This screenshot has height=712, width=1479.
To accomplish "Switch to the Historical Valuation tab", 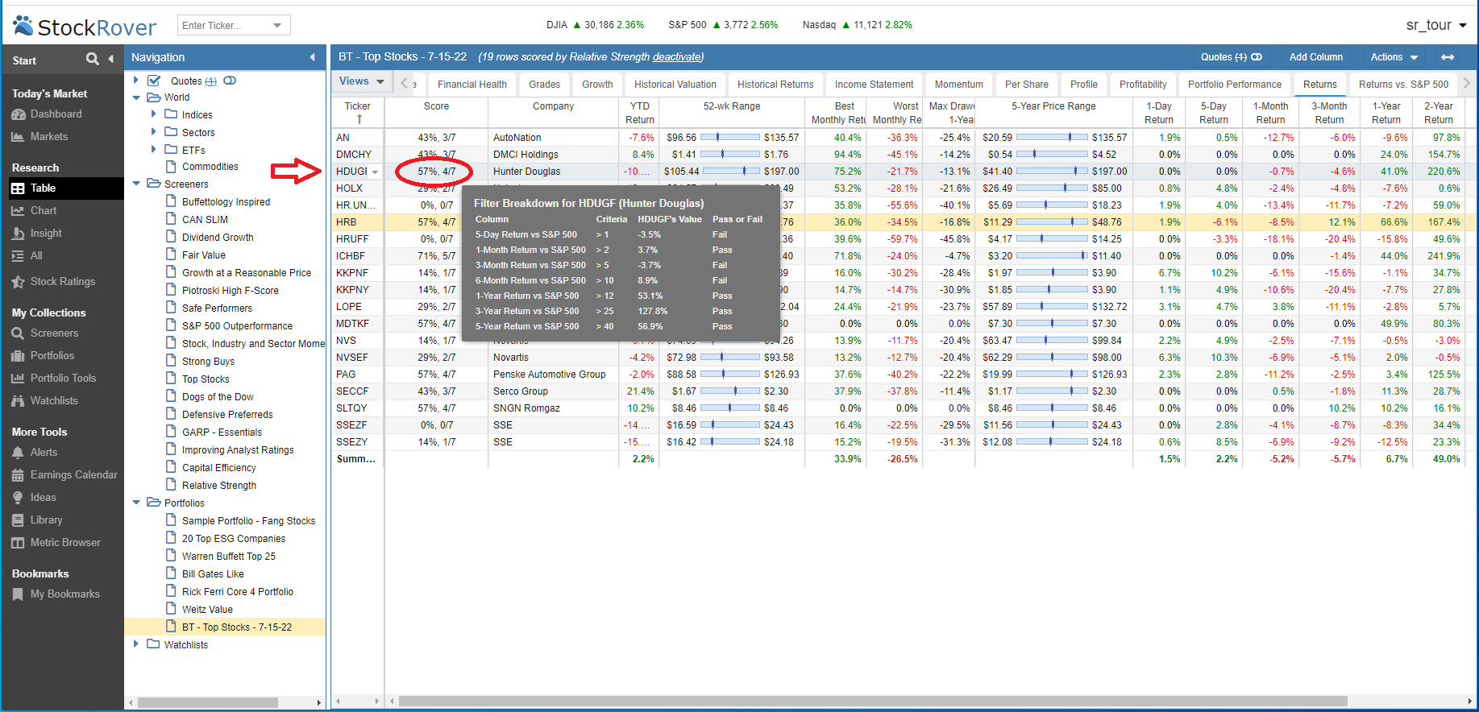I will click(675, 85).
